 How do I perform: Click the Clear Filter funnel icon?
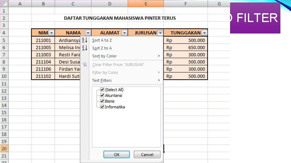coord(85,65)
